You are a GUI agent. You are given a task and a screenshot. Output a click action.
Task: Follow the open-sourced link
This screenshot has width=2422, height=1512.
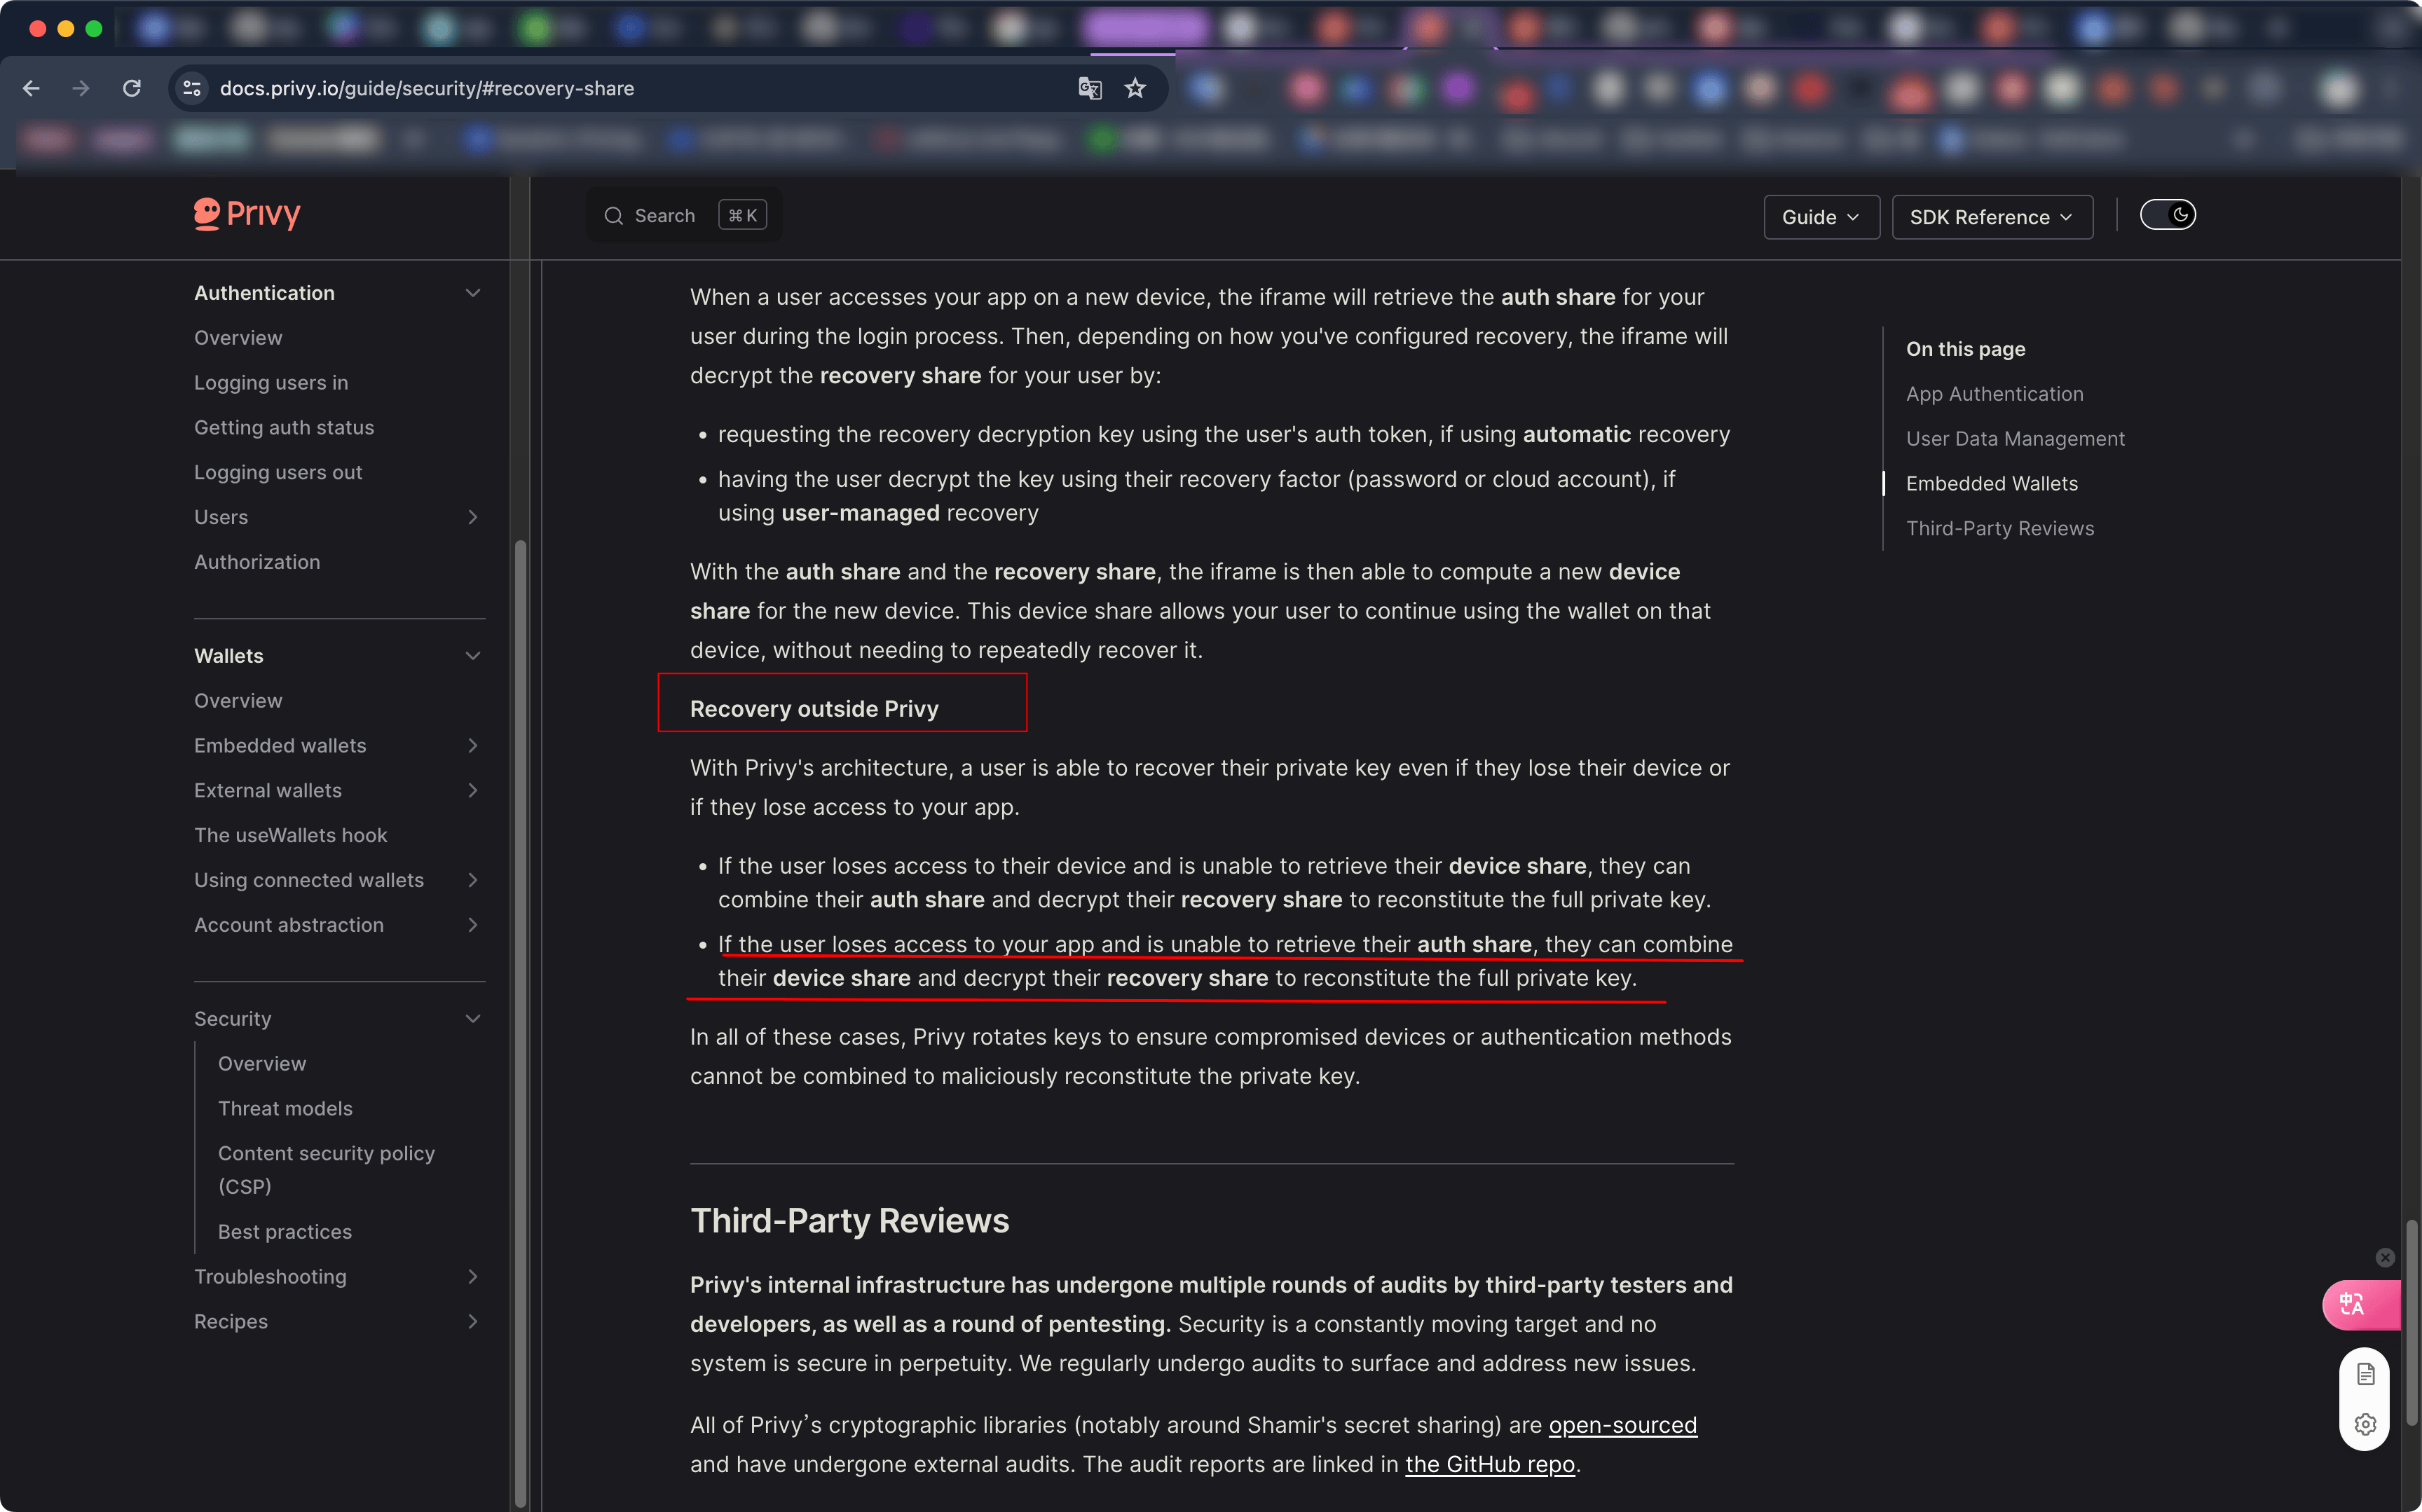click(1622, 1425)
